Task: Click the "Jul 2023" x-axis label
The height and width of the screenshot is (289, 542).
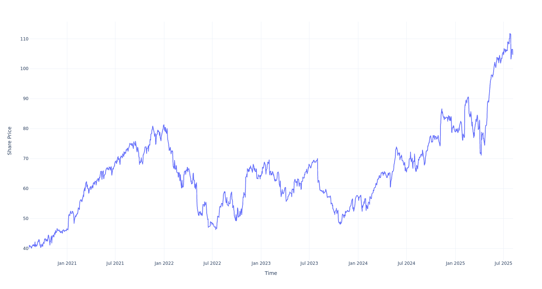Action: pyautogui.click(x=309, y=263)
